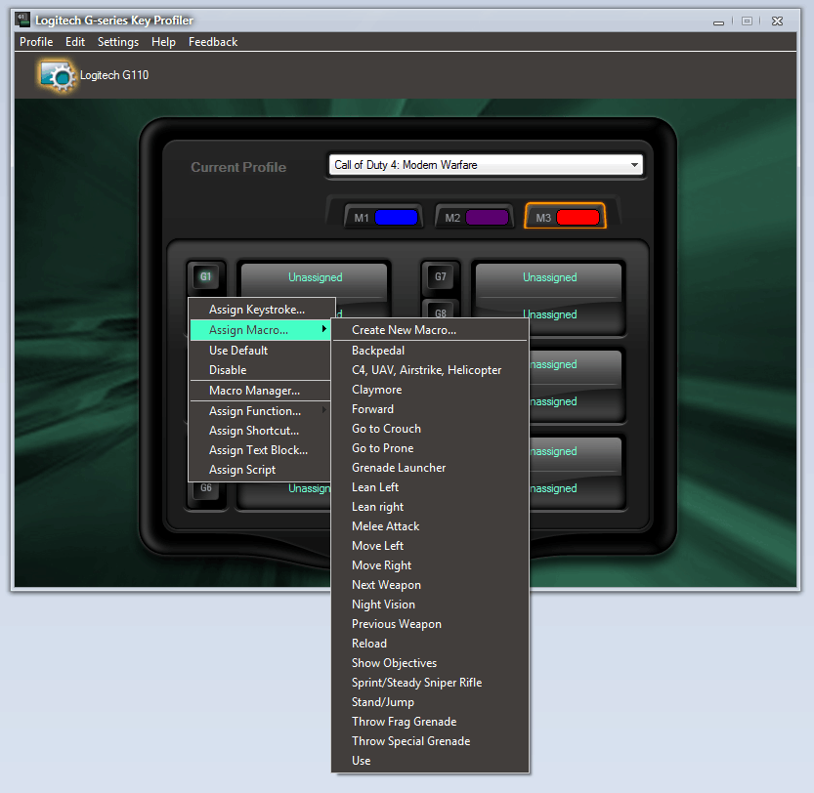Select the Move Right macro
814x793 pixels.
click(430, 565)
